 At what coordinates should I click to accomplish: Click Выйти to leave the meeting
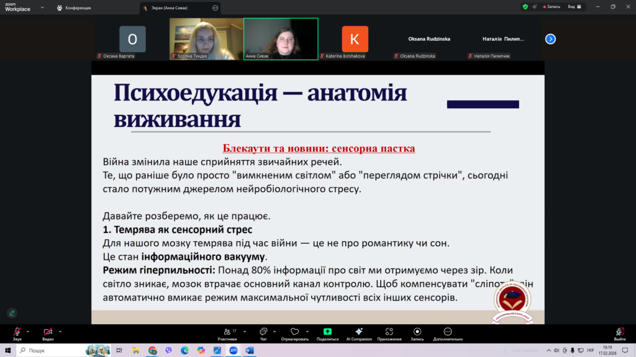(620, 333)
